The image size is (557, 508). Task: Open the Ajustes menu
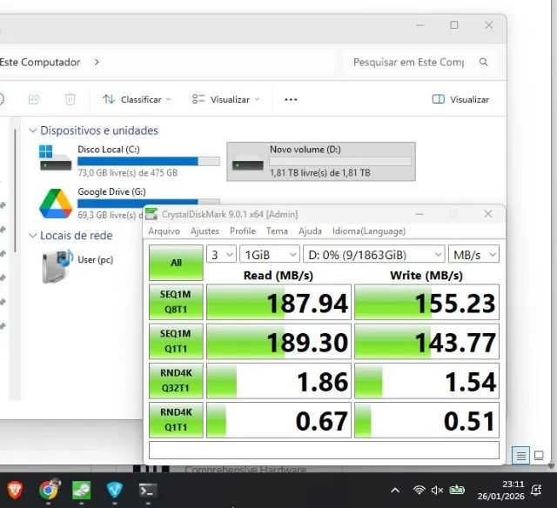pyautogui.click(x=205, y=231)
